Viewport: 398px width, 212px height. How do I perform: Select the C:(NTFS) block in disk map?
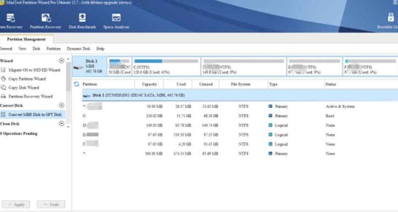click(166, 66)
